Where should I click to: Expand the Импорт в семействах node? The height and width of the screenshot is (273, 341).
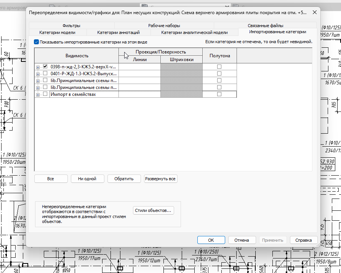coord(38,95)
